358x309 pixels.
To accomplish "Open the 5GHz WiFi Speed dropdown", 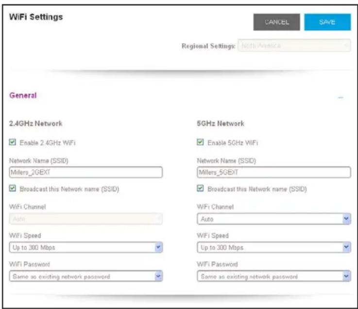I will click(x=274, y=247).
